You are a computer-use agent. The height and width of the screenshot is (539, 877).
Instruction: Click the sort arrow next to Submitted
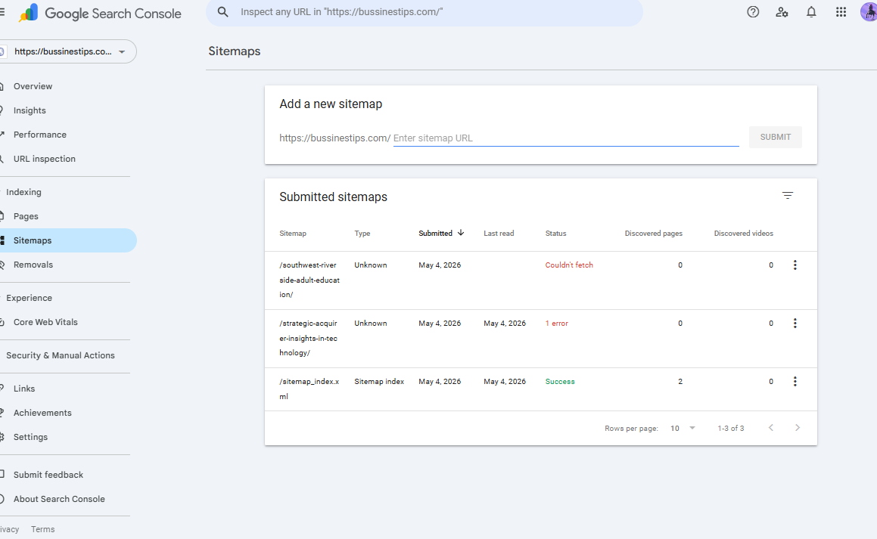click(x=461, y=233)
